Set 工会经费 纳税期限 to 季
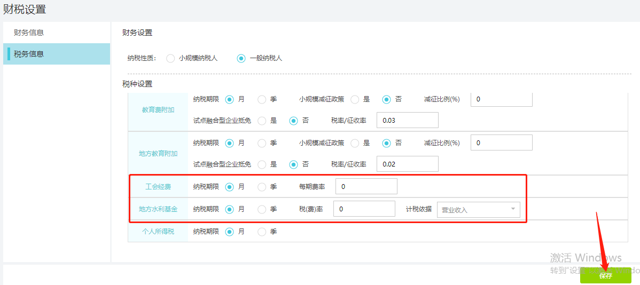This screenshot has height=285, width=640. (262, 187)
